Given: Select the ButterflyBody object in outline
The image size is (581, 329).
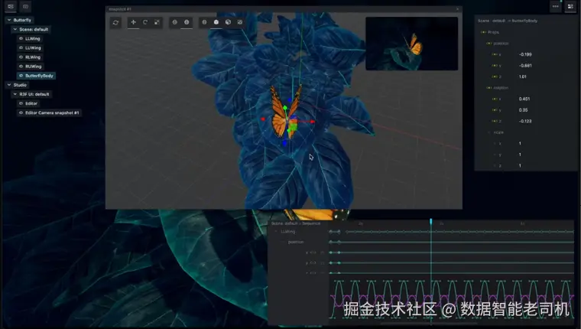Looking at the screenshot, I should click(37, 76).
